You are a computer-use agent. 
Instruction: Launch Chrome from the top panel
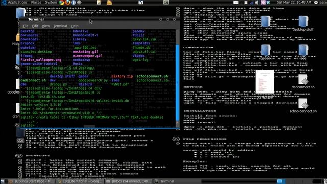62,2
